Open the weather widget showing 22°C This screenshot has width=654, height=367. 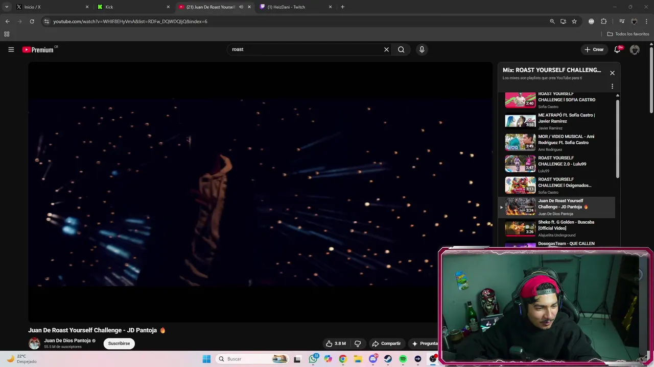click(21, 359)
